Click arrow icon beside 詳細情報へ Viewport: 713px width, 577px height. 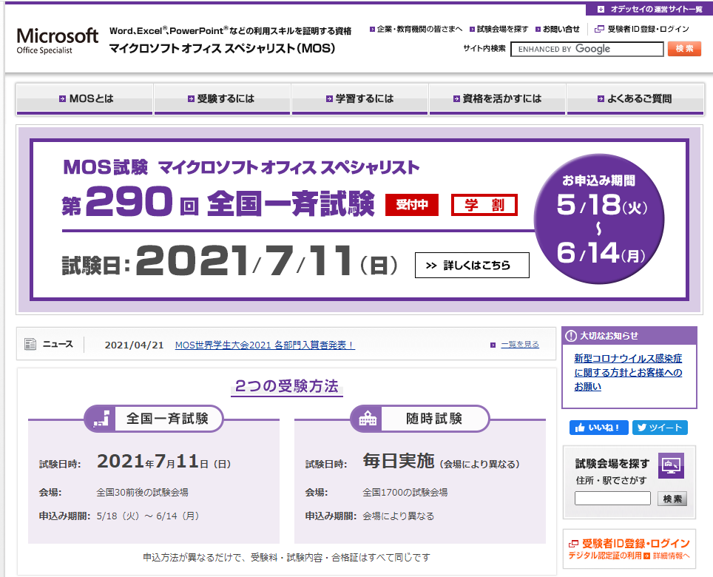[646, 556]
